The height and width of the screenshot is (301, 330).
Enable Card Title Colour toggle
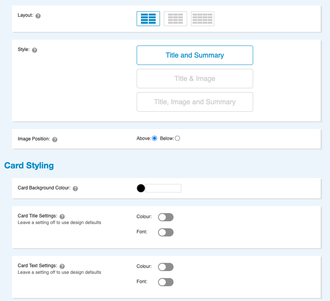(x=166, y=217)
